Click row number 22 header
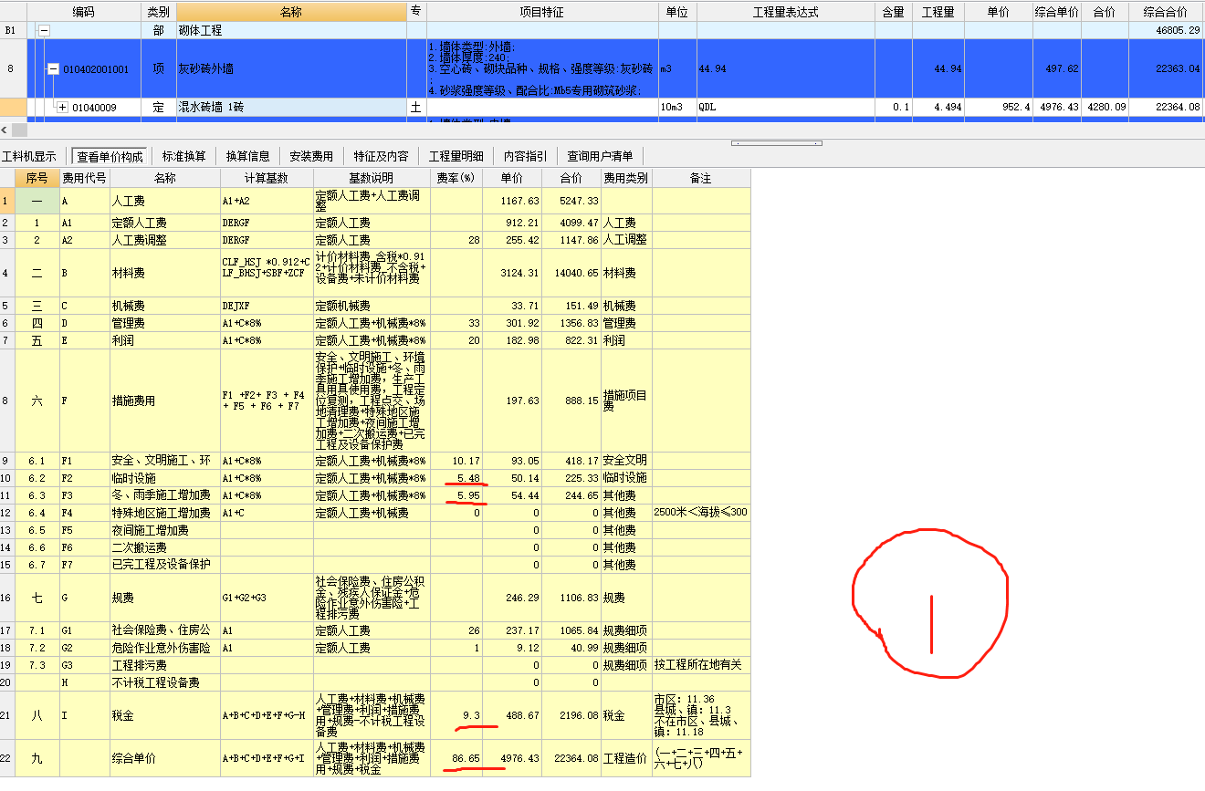 coord(7,758)
